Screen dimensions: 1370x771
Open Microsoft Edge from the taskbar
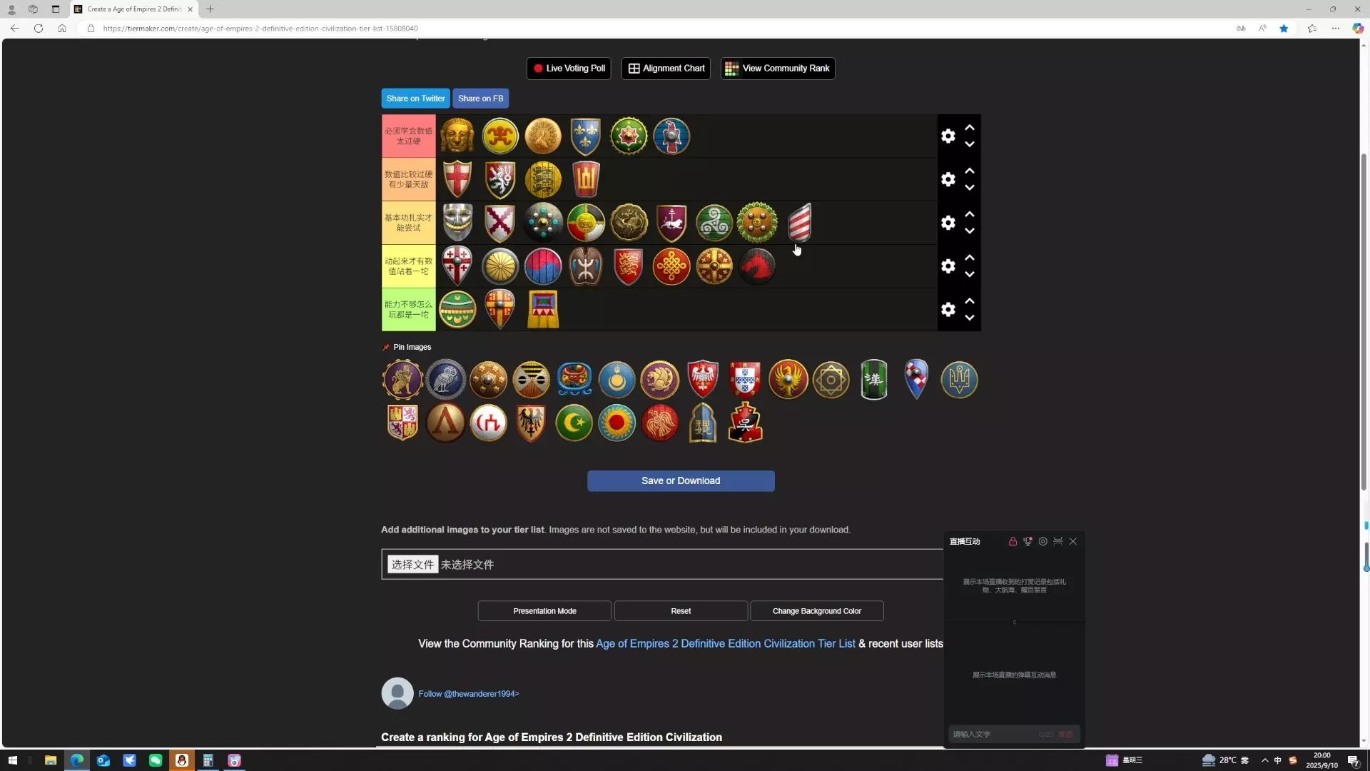click(77, 760)
